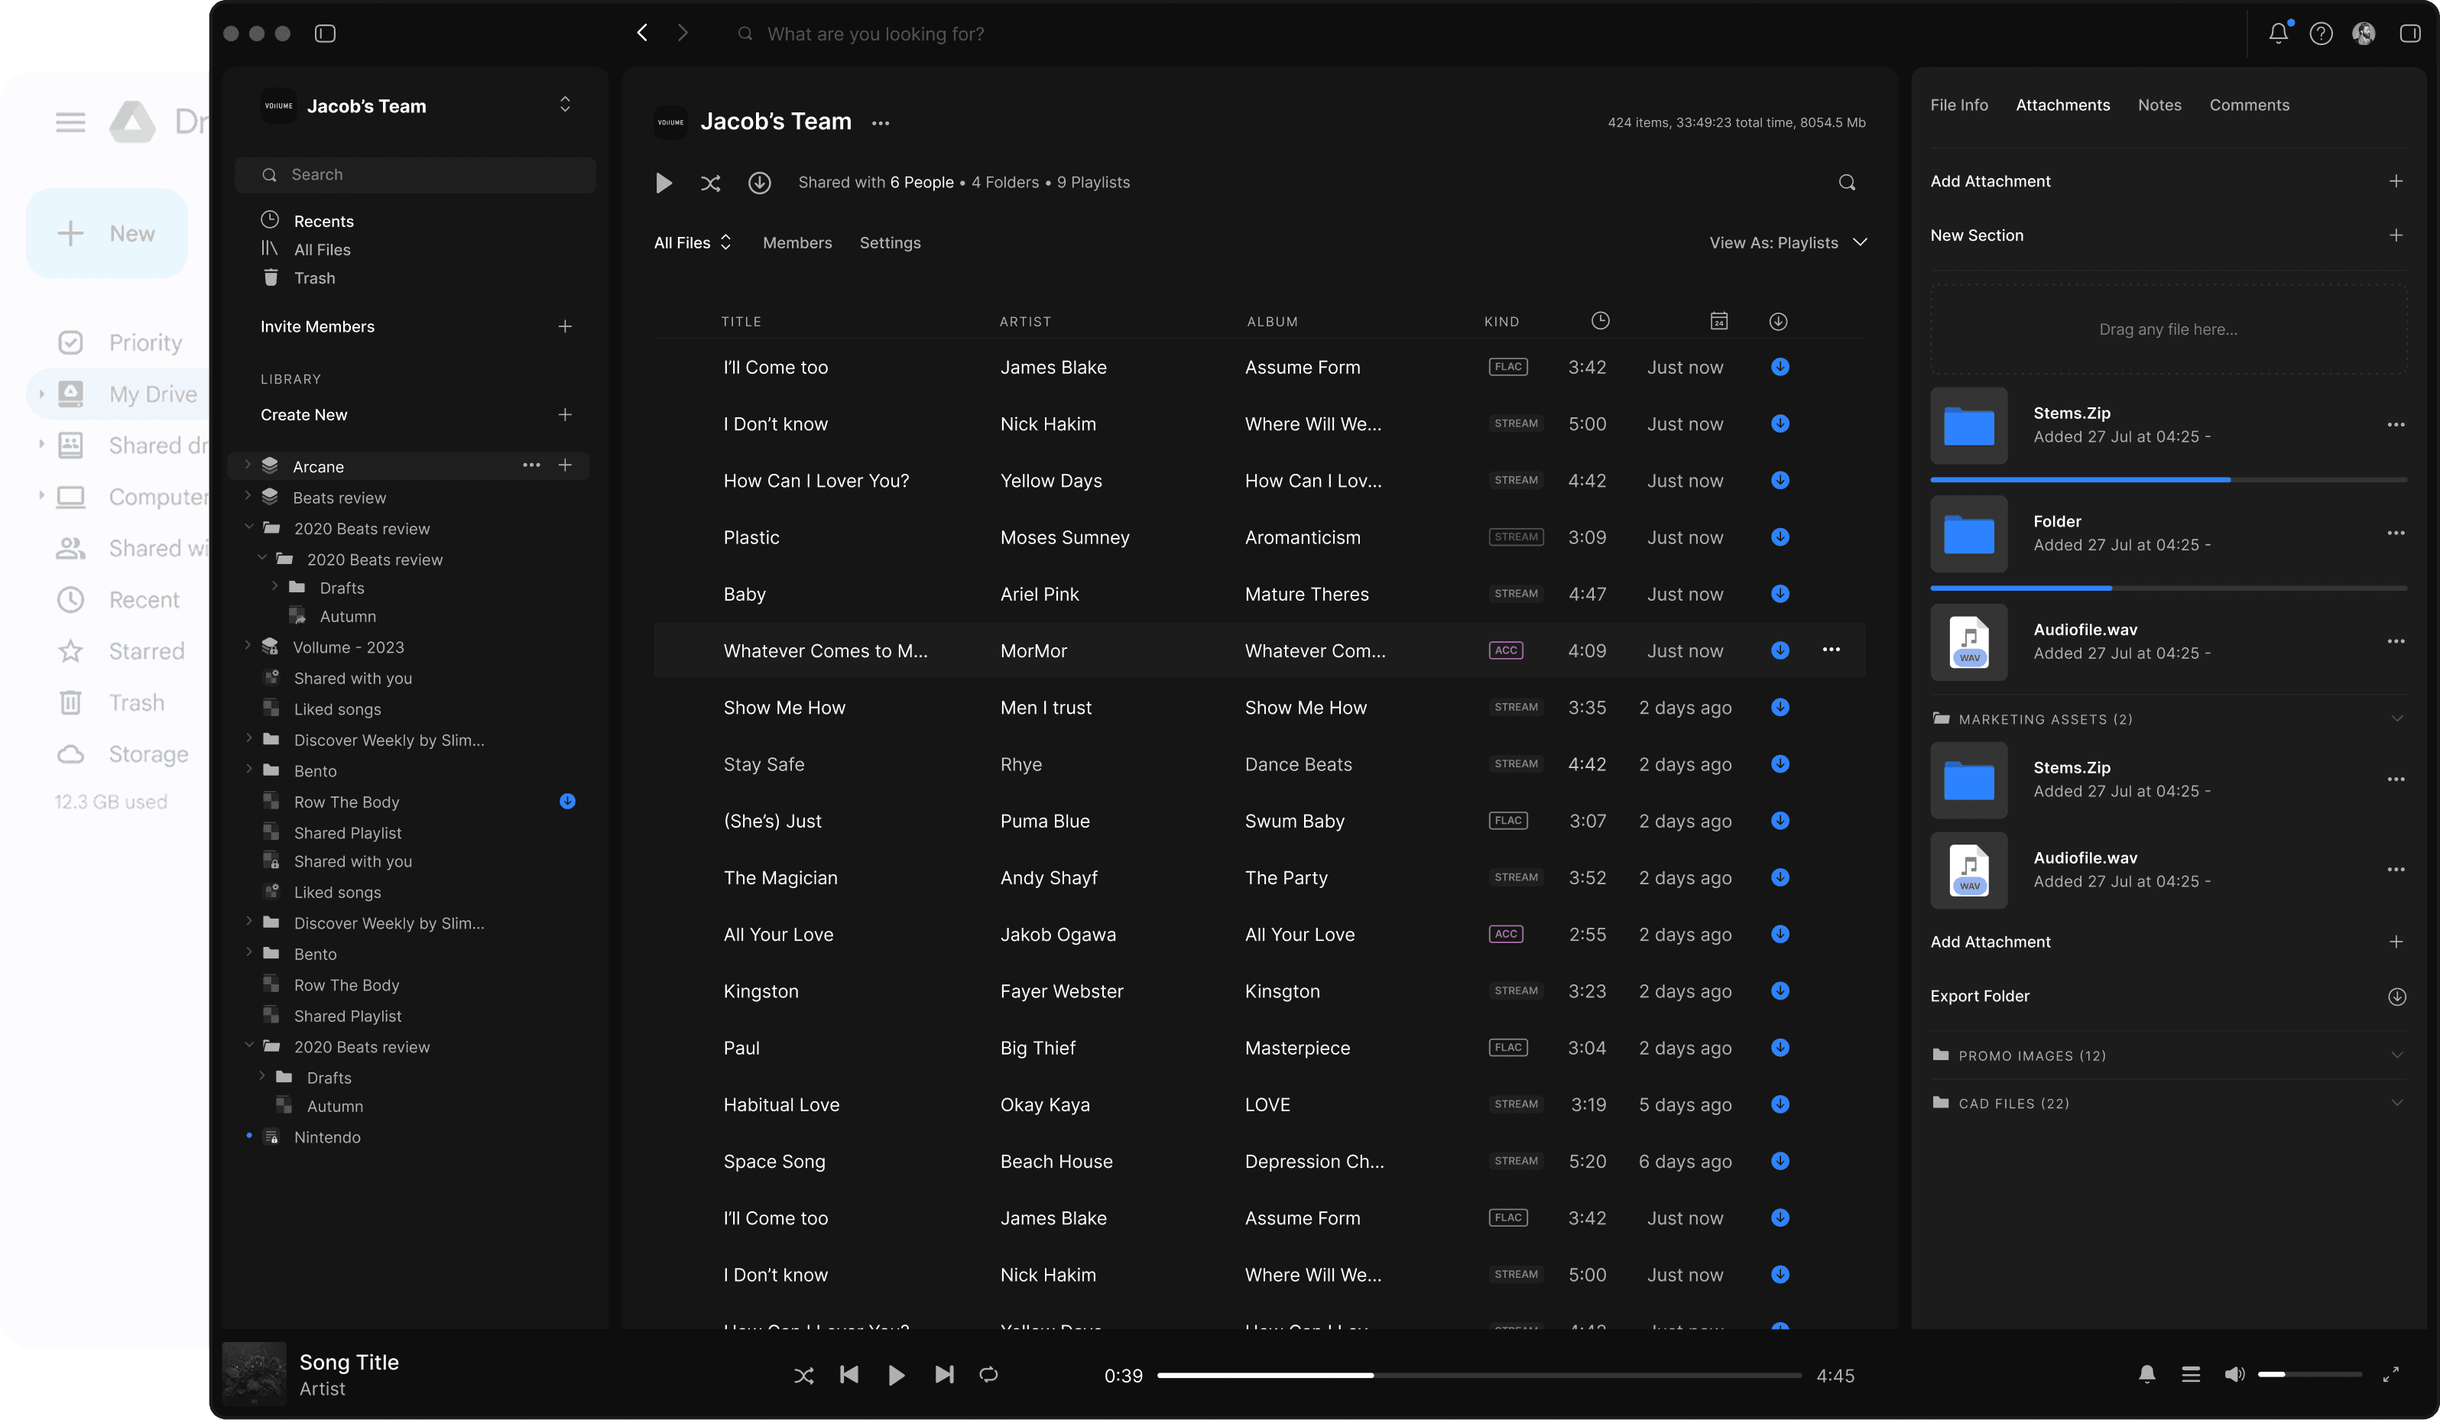This screenshot has width=2440, height=1420.
Task: Click the notifications bell in top bar
Action: (x=2278, y=34)
